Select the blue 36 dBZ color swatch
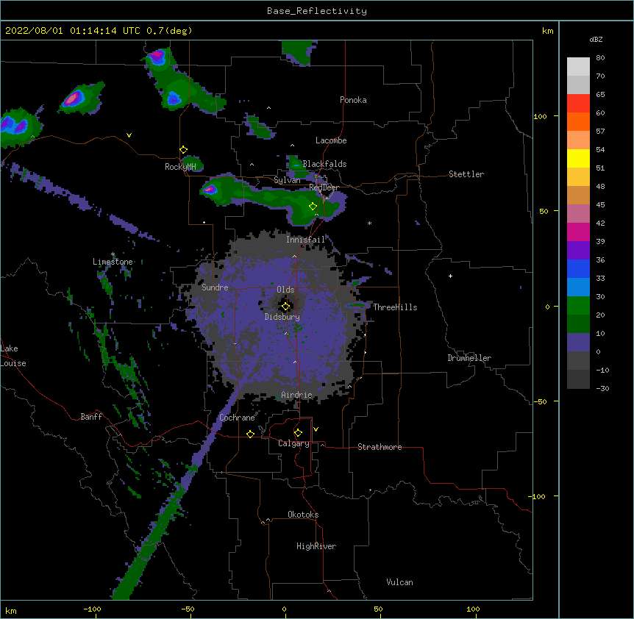Image resolution: width=634 pixels, height=619 pixels. (578, 268)
